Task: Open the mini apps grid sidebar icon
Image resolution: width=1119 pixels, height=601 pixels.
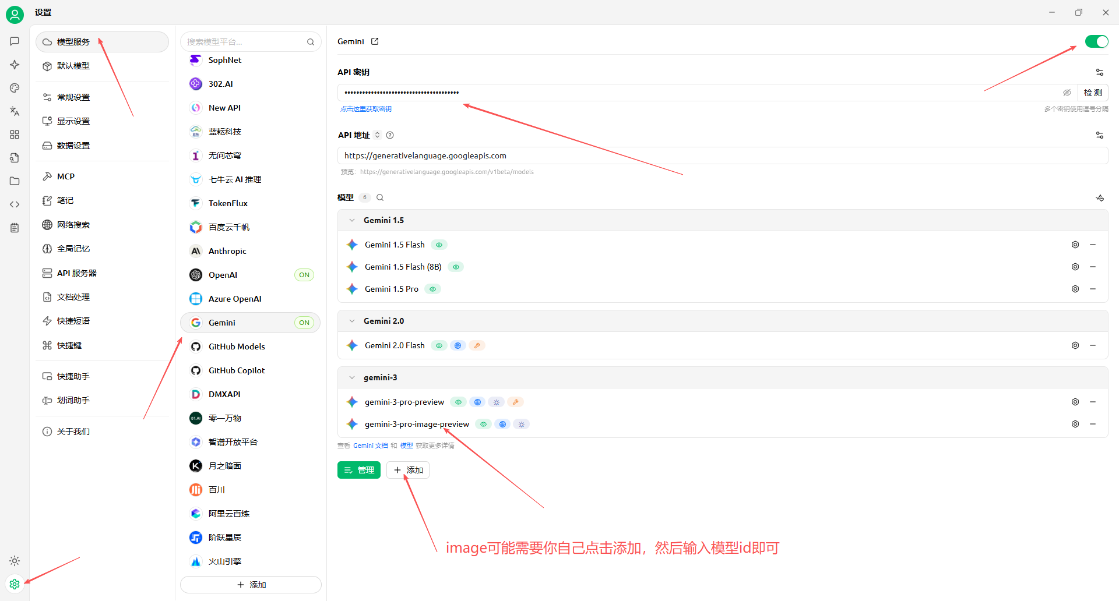Action: [15, 135]
